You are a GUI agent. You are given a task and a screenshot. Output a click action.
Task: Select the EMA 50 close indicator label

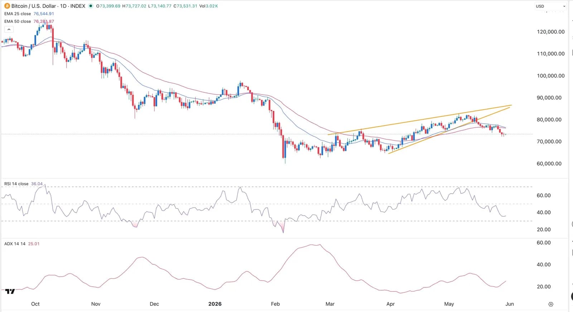(18, 21)
